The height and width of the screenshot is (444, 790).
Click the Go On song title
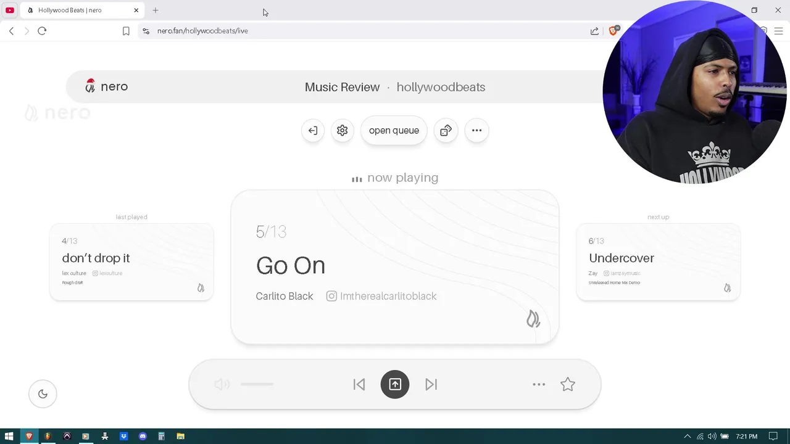coord(291,266)
